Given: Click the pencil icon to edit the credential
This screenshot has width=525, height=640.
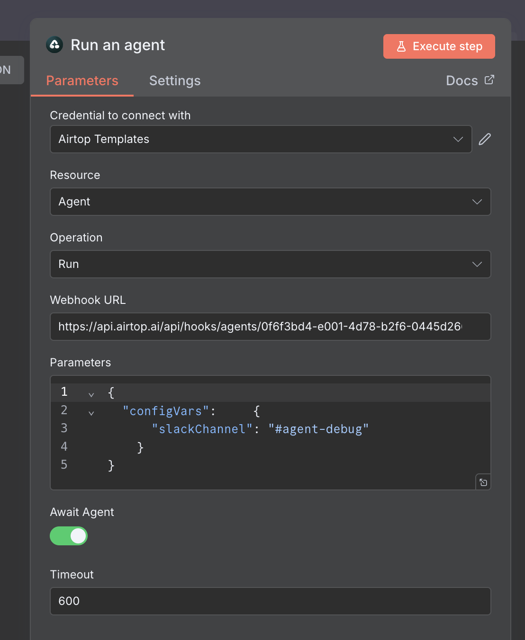Looking at the screenshot, I should [x=484, y=139].
